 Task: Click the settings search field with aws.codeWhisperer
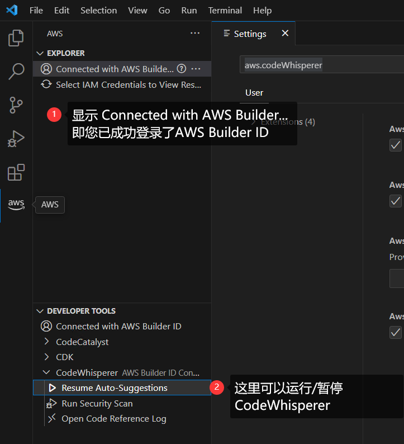coord(322,65)
